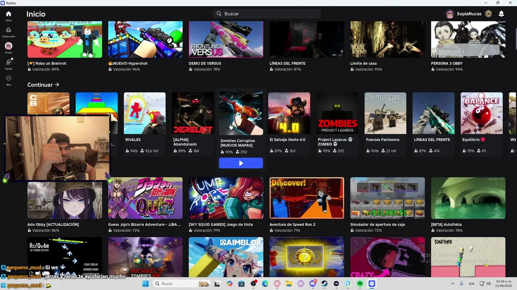Open PERSONA 3 OBBY thumbnail
517x290 pixels.
click(x=468, y=39)
